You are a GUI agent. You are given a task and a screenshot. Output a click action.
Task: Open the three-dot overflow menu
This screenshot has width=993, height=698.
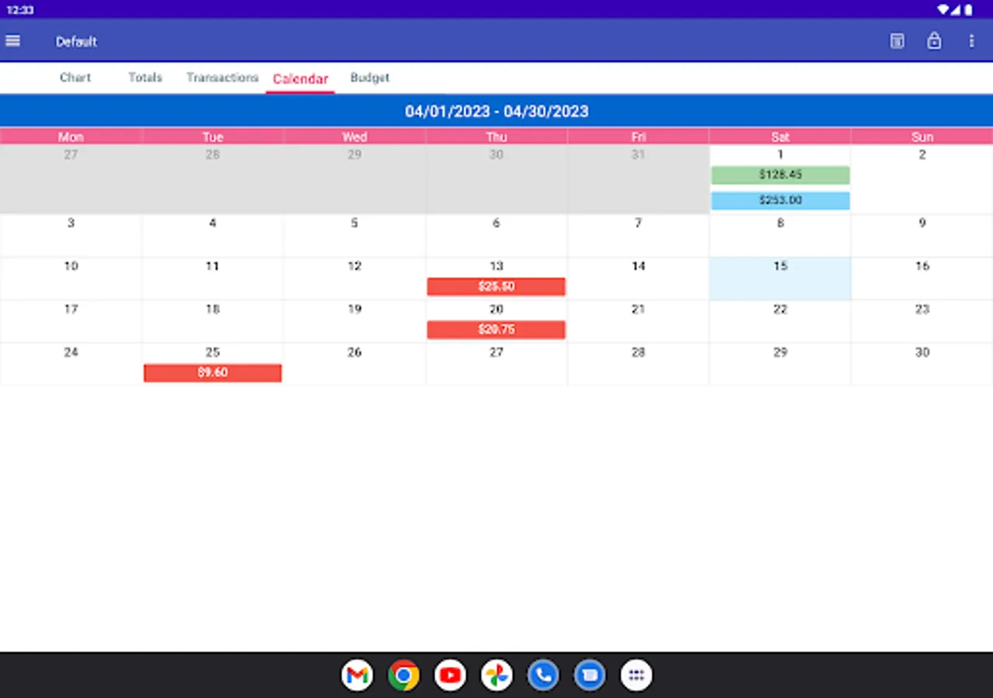(x=971, y=41)
